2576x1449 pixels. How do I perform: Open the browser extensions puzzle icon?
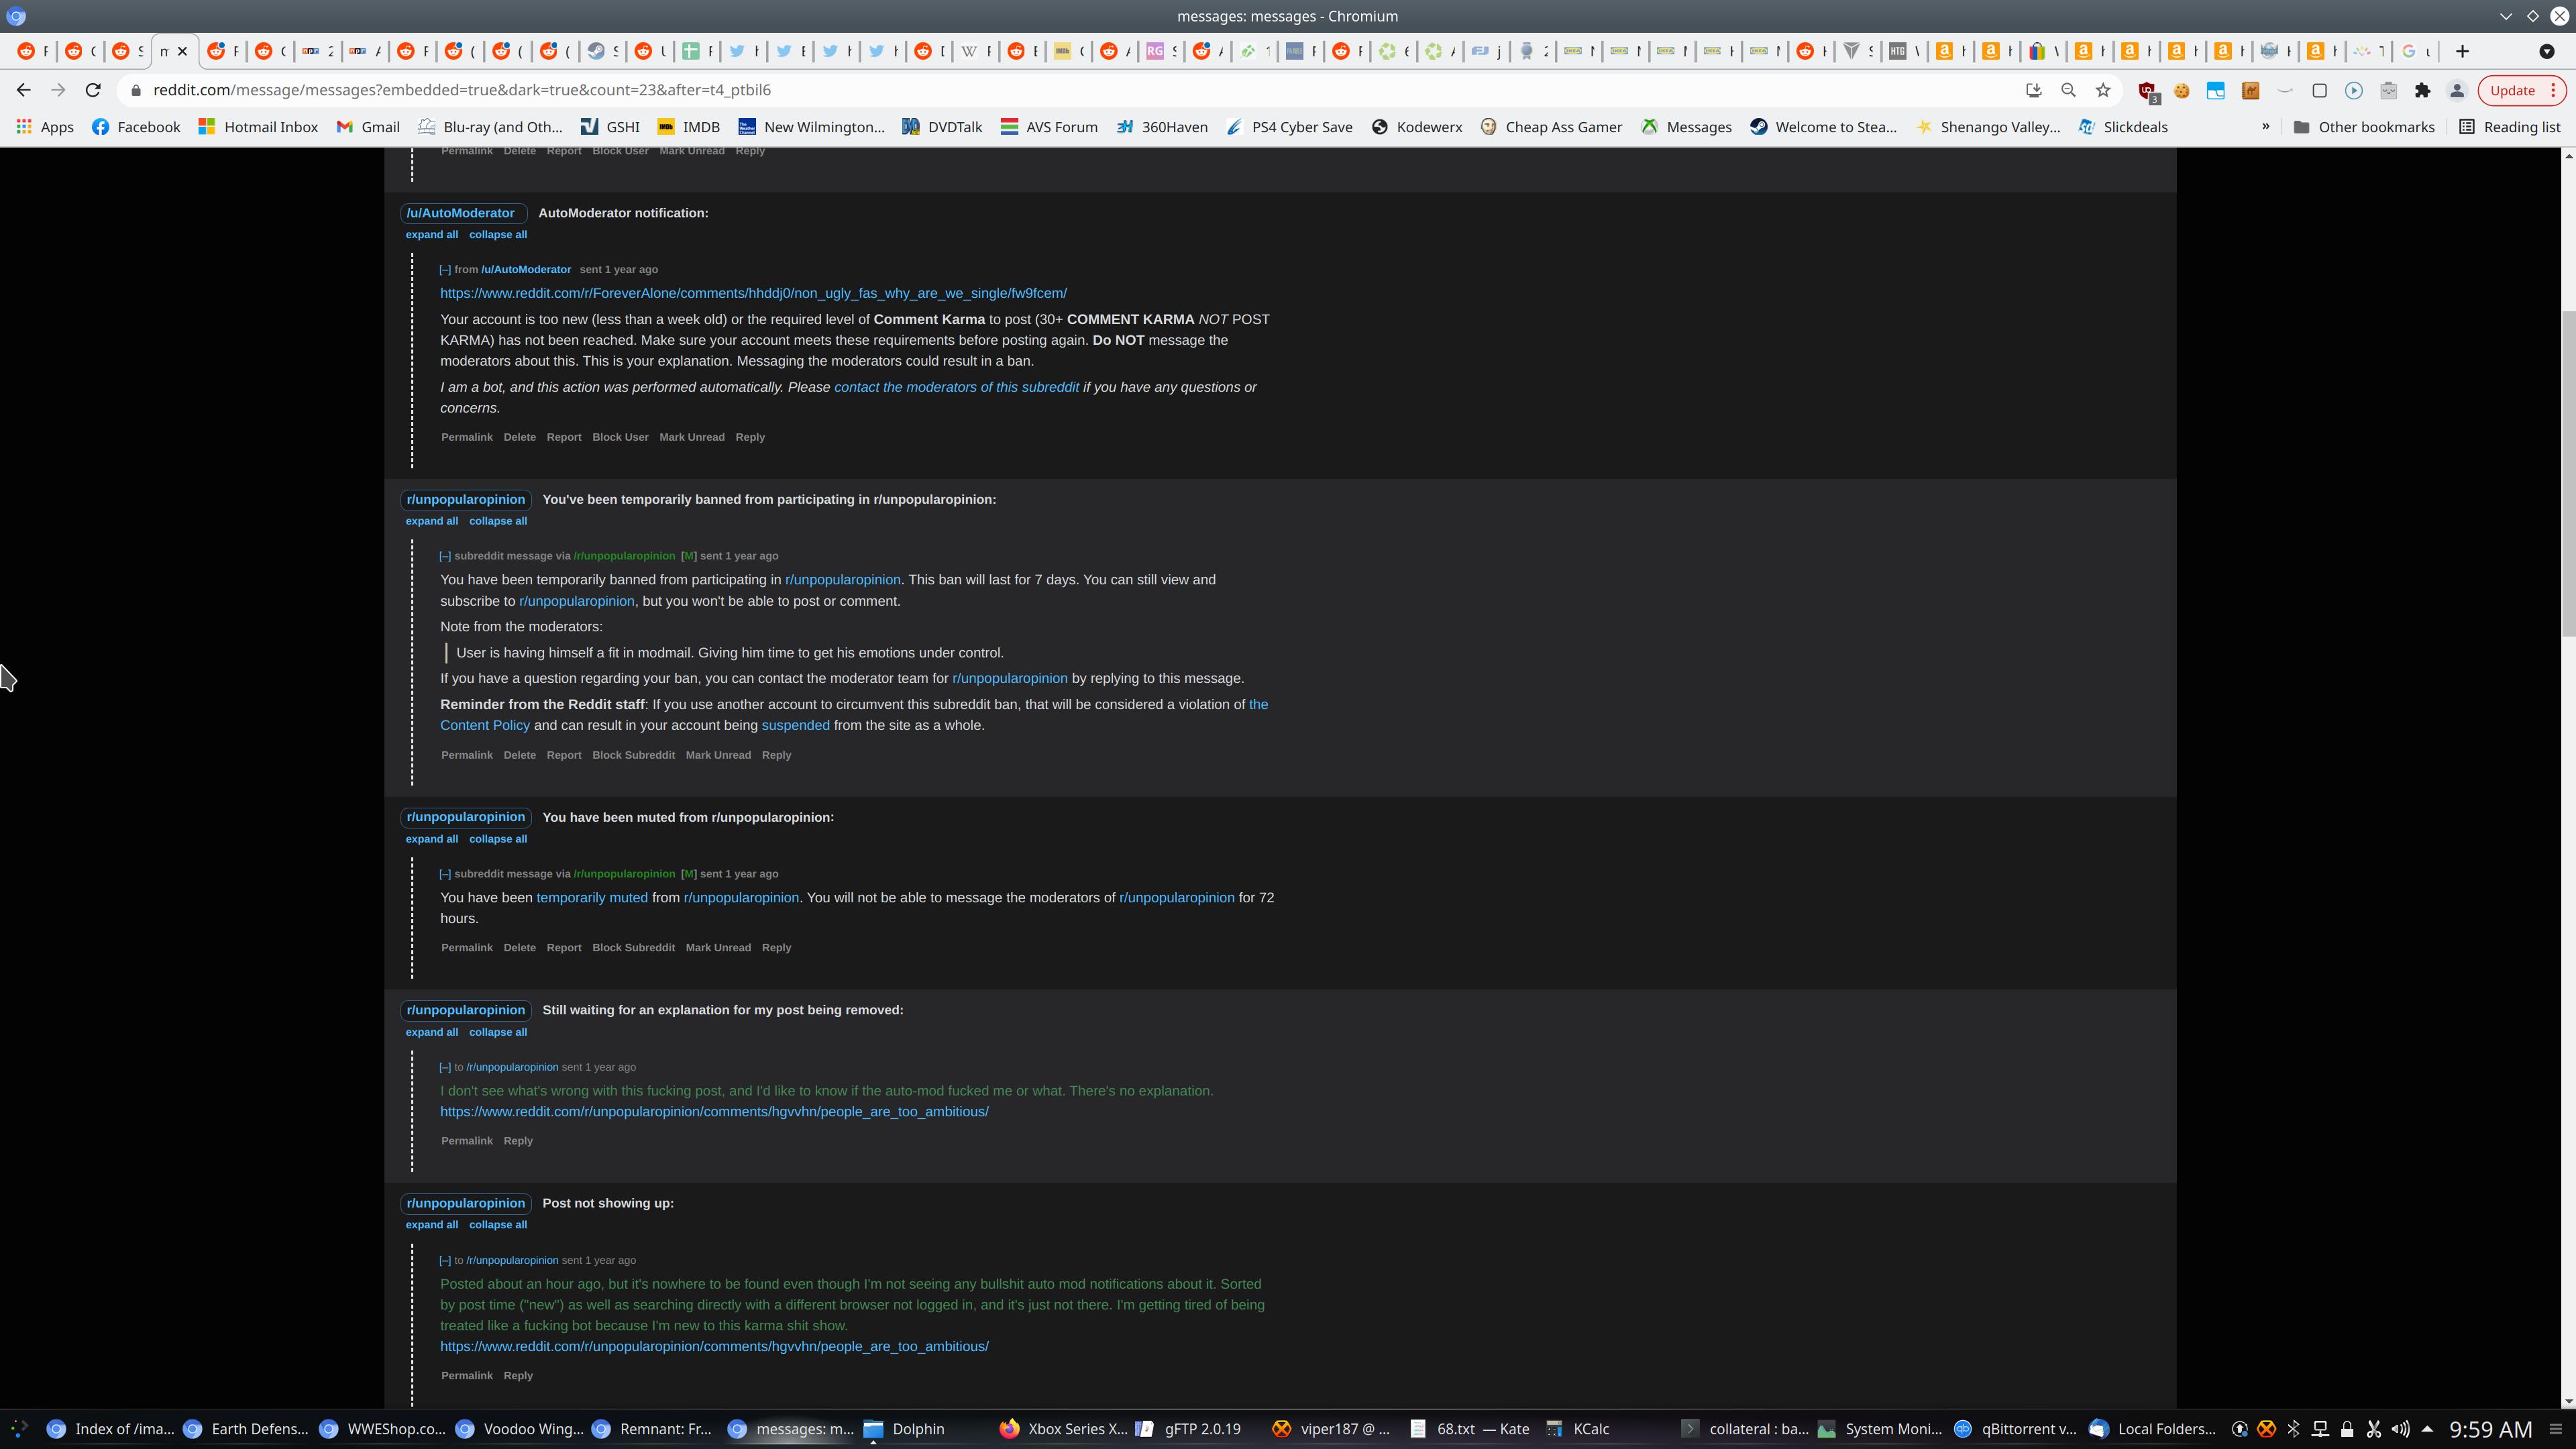[2422, 90]
